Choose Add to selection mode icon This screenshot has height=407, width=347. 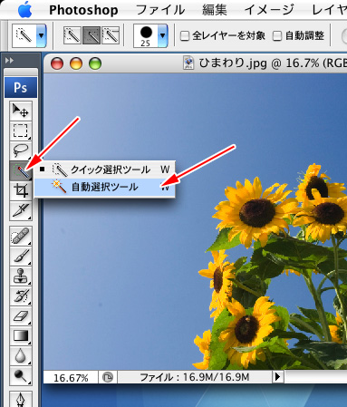pyautogui.click(x=92, y=35)
